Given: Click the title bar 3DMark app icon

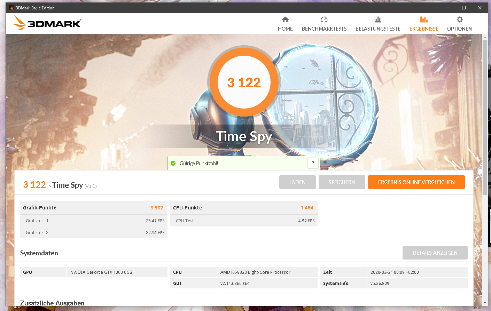Looking at the screenshot, I should pyautogui.click(x=11, y=8).
